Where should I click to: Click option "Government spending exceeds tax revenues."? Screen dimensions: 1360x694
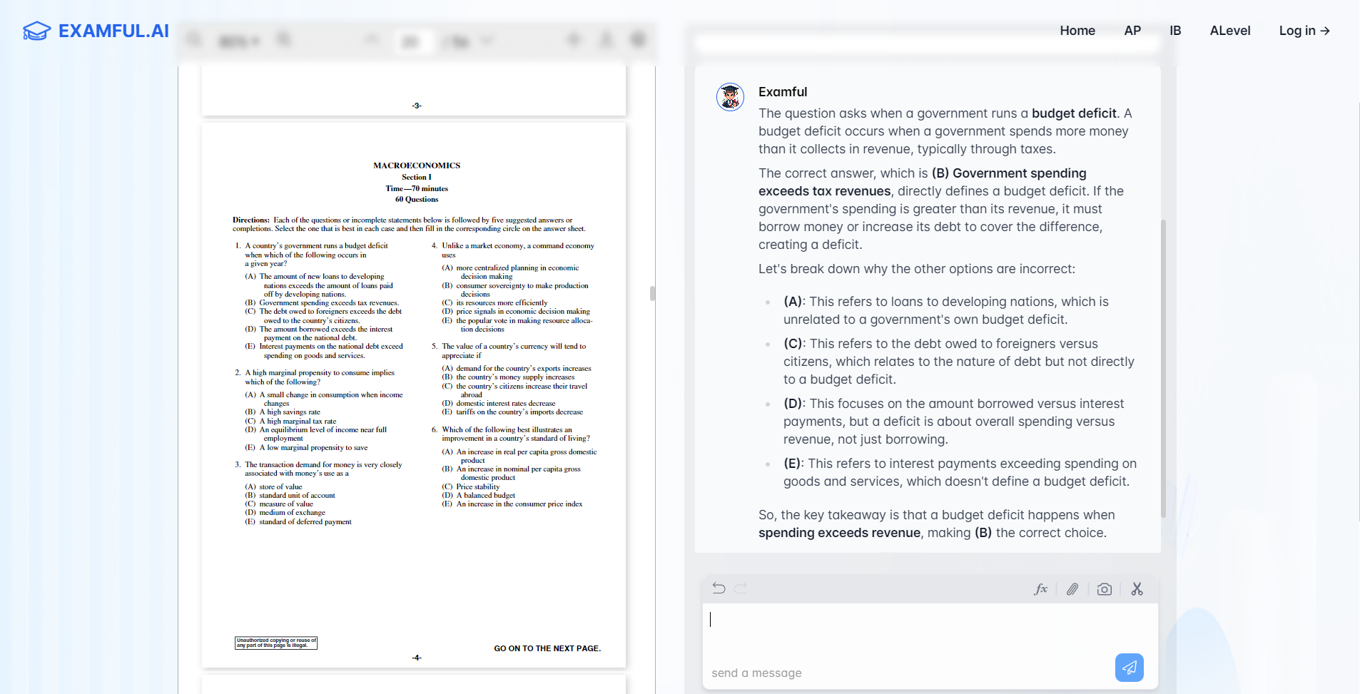pyautogui.click(x=329, y=303)
